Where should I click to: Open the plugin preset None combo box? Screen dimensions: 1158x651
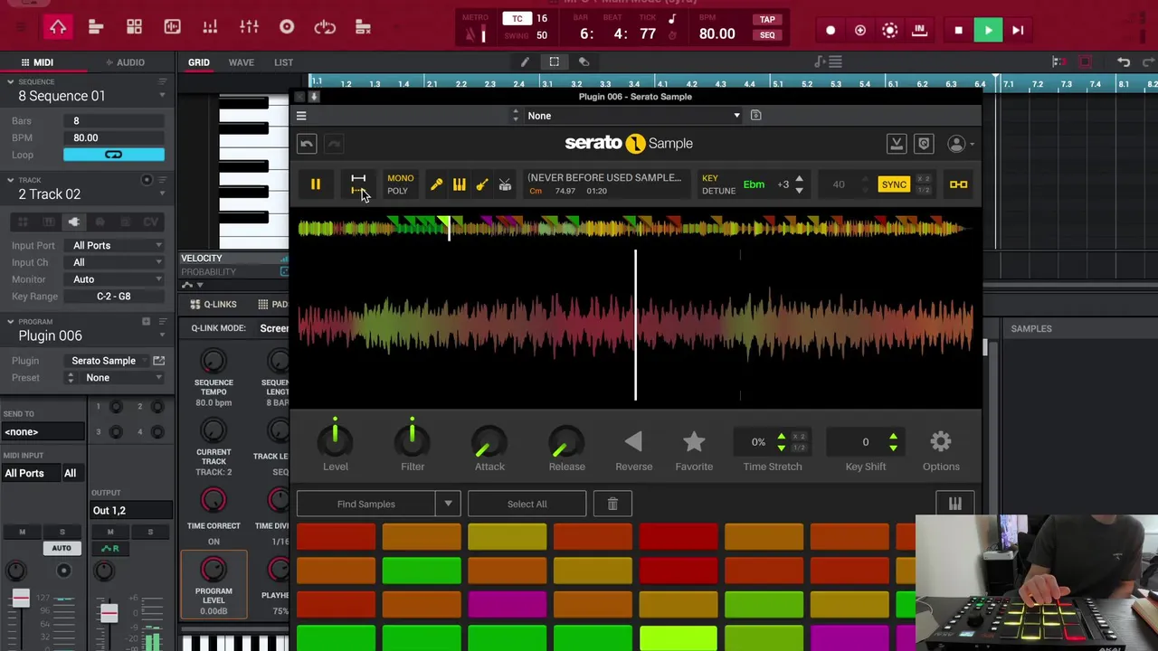[633, 116]
